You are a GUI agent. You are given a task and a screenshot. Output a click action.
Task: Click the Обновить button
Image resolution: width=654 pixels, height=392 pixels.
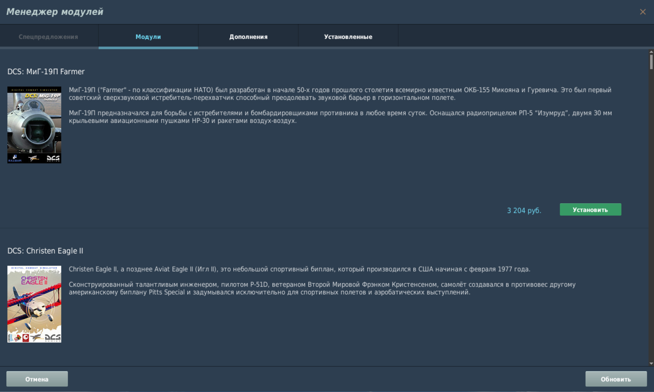coord(616,379)
